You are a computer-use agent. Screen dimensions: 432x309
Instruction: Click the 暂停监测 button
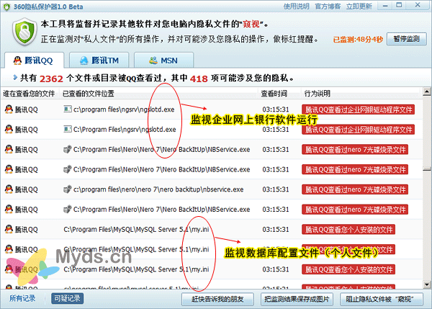coord(406,39)
